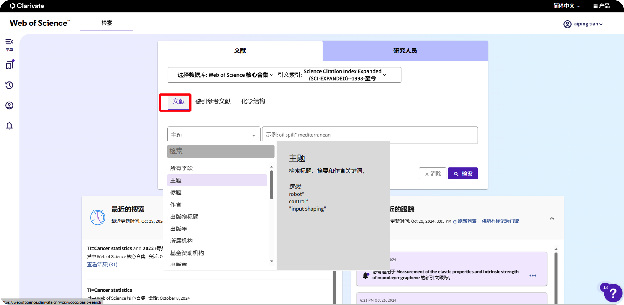
Task: Click the recent searches list scrollbar
Action: click(334, 287)
